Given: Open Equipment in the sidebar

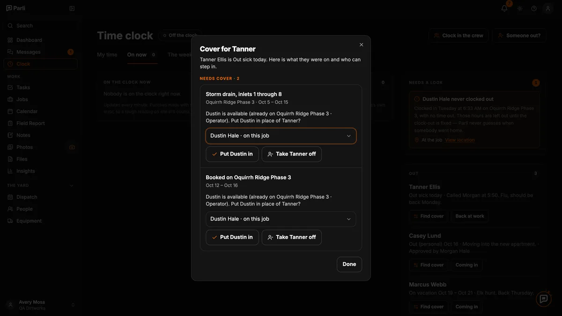Looking at the screenshot, I should tap(40, 221).
